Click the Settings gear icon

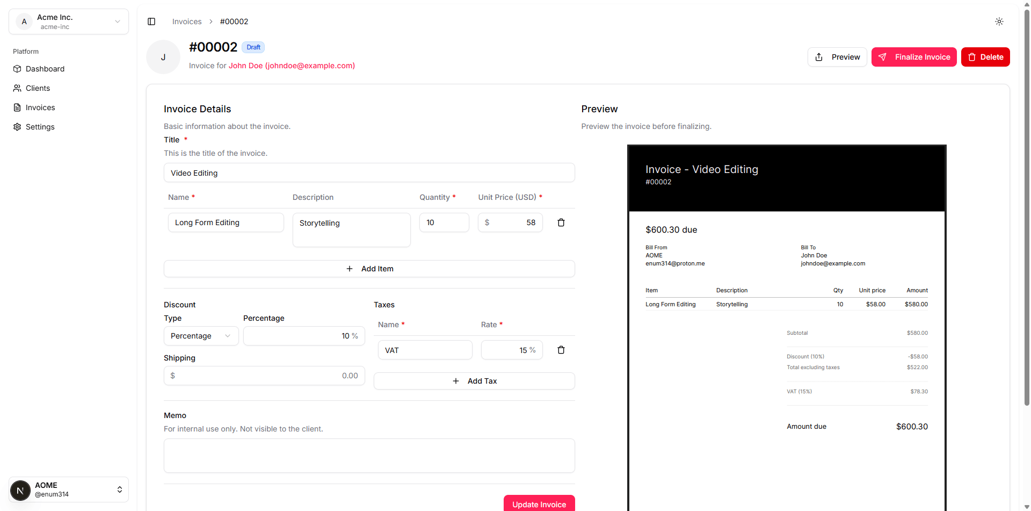(17, 127)
